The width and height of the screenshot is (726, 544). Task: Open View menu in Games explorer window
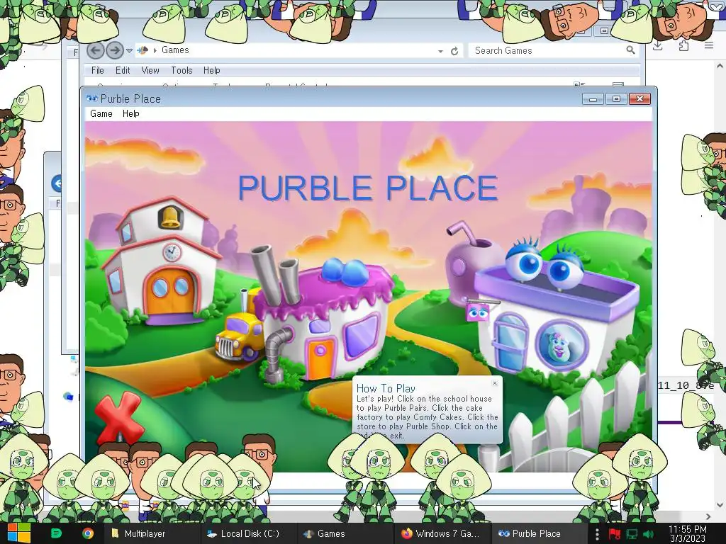(150, 70)
